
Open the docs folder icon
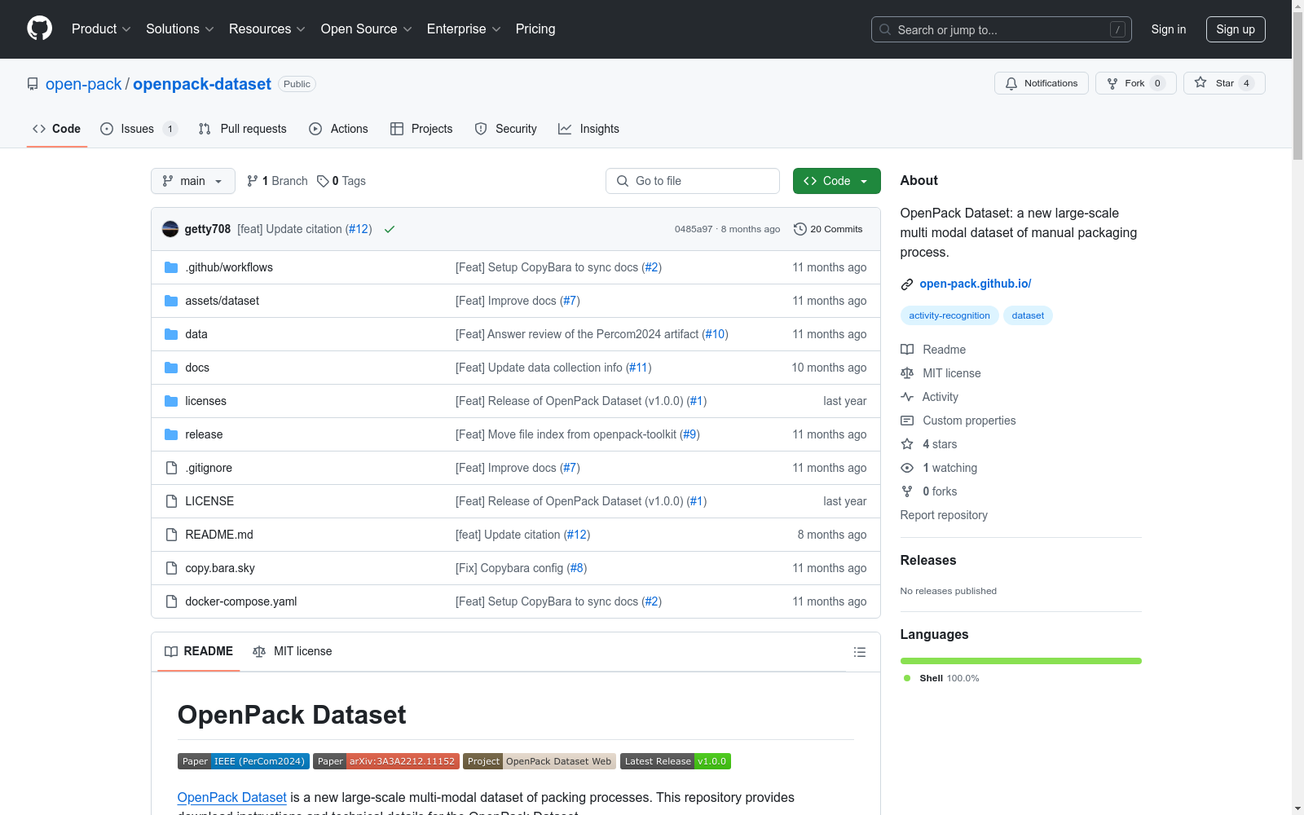[x=171, y=368]
